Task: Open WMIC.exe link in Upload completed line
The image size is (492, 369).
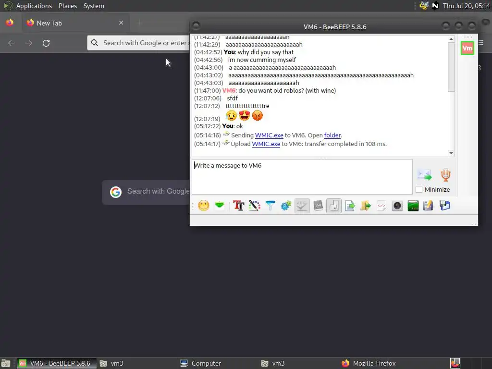Action: (266, 144)
